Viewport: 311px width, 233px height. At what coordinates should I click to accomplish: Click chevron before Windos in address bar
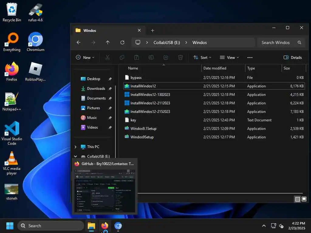click(x=186, y=42)
